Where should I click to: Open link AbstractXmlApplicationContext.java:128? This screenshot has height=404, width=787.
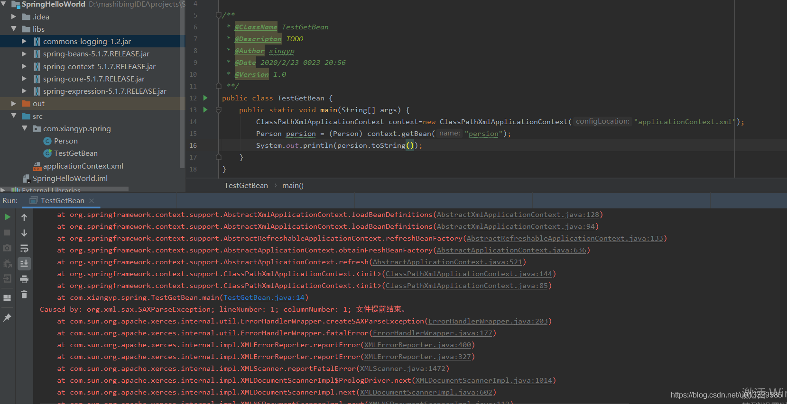[x=518, y=215]
